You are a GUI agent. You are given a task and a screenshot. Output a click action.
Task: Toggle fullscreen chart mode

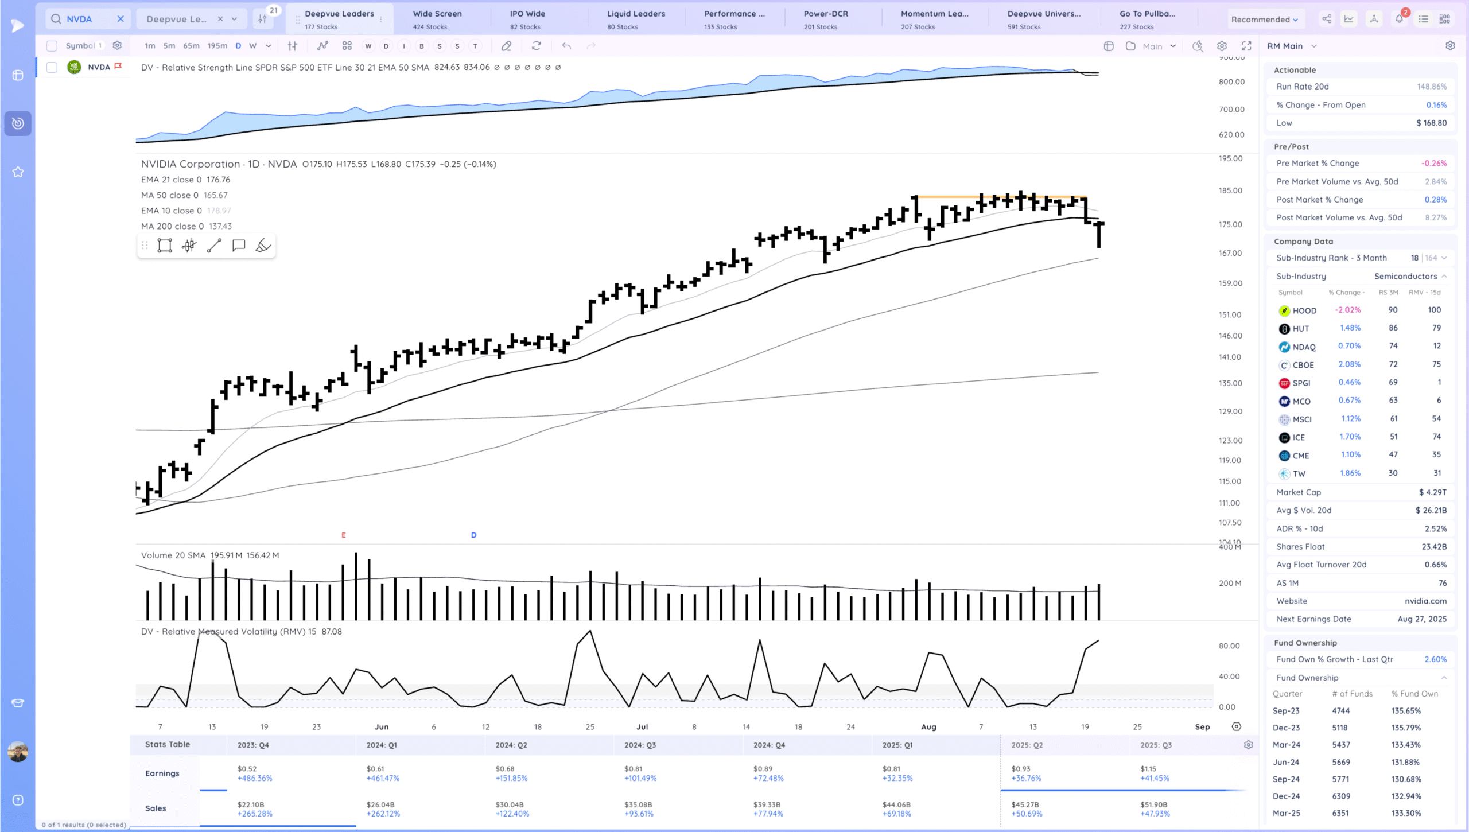(x=1246, y=46)
